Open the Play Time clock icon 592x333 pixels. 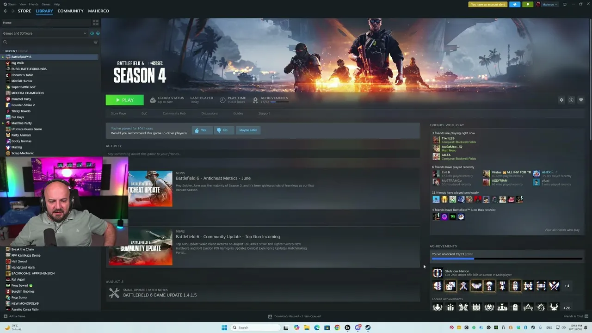(x=222, y=100)
